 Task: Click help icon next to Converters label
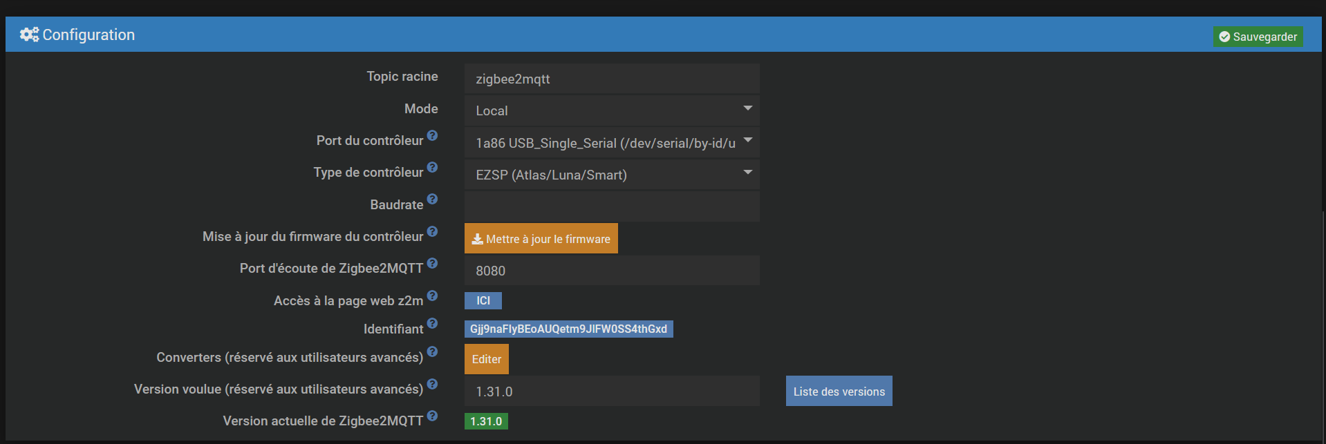click(x=432, y=351)
